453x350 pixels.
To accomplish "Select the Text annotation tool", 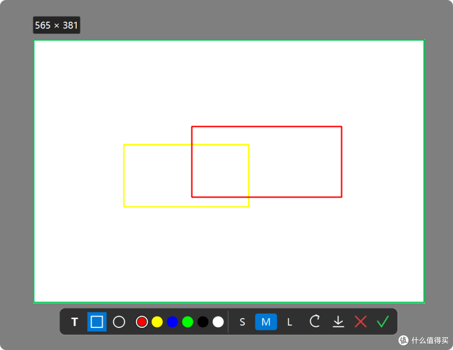I will (75, 321).
